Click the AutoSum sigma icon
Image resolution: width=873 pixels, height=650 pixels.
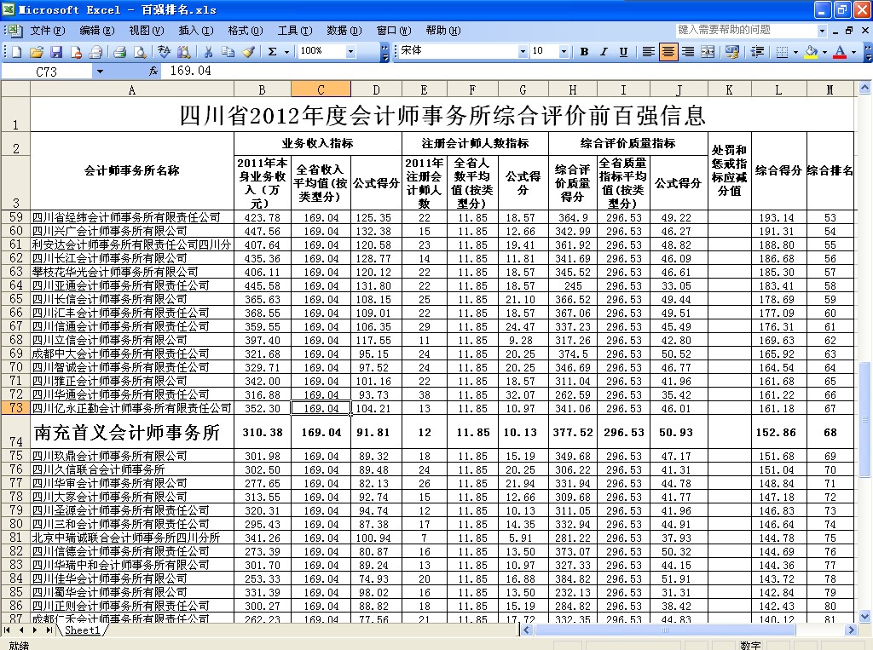272,52
